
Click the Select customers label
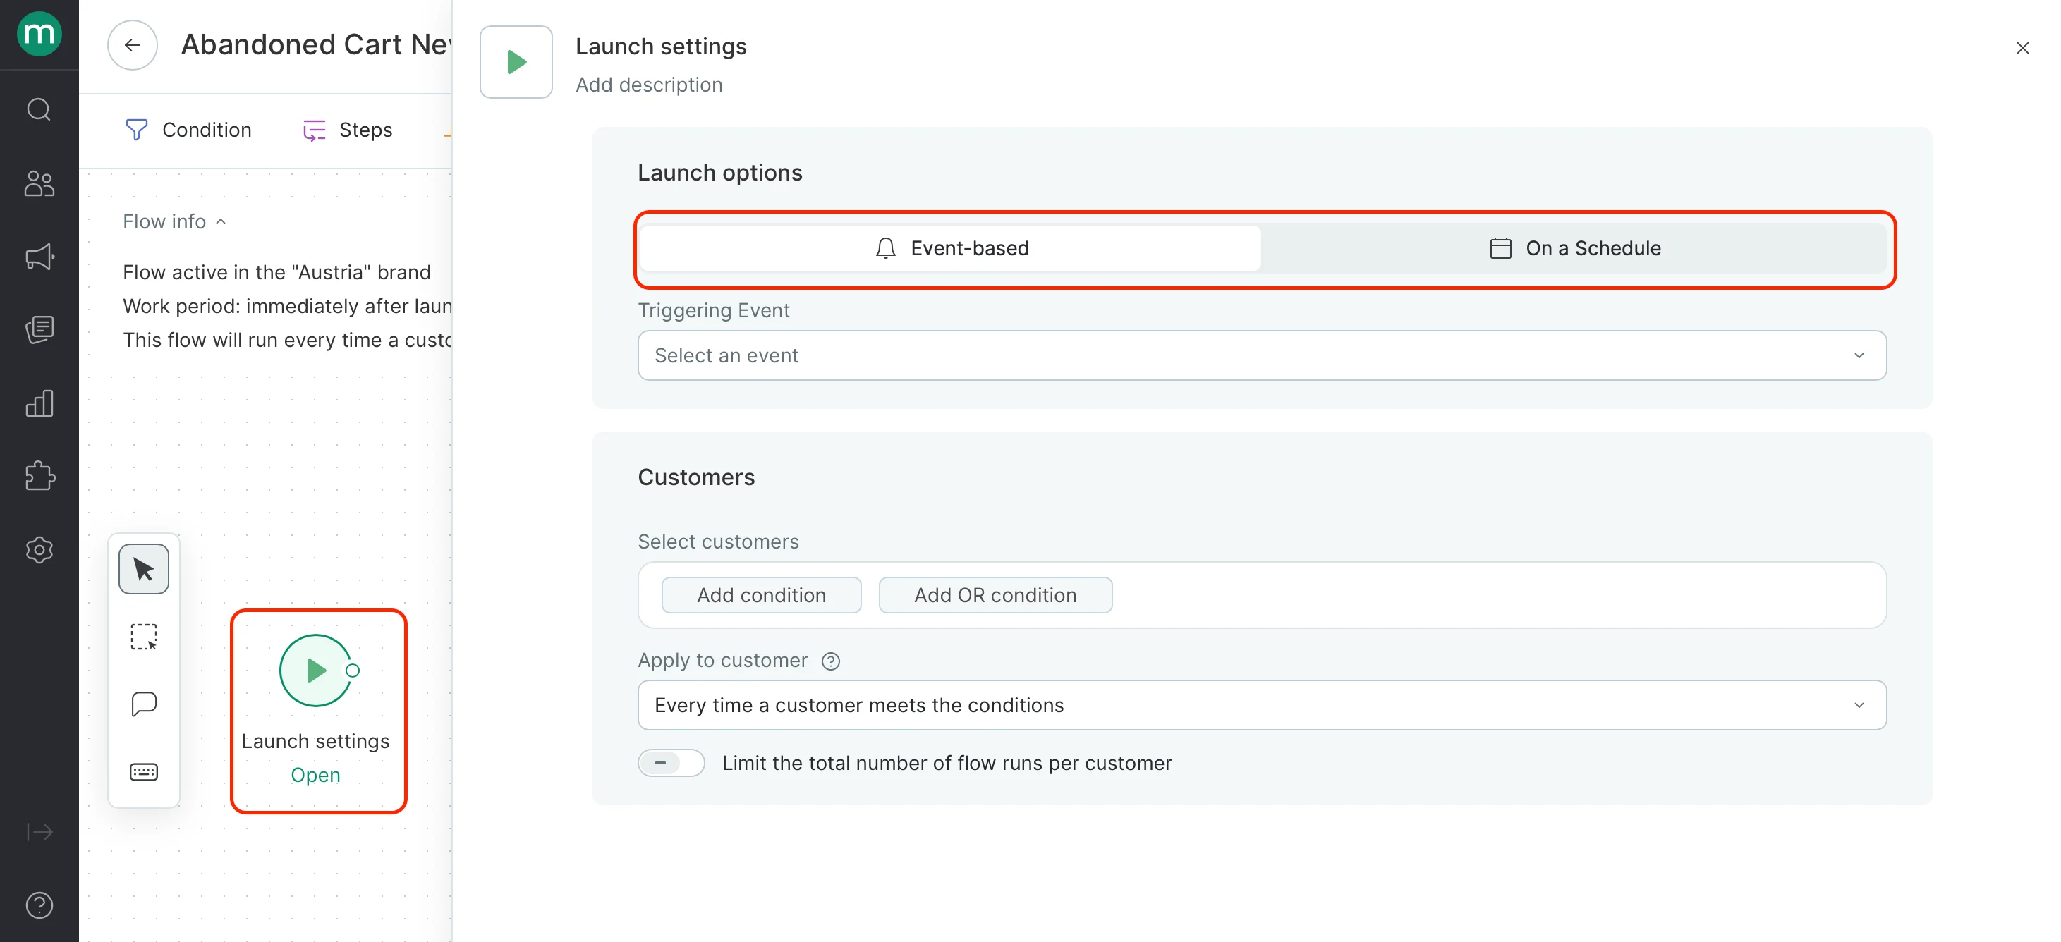(717, 542)
